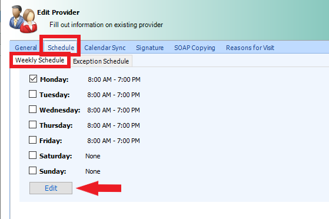Viewport: 329px width, 219px height.
Task: Select the Signature tab
Action: [x=150, y=48]
